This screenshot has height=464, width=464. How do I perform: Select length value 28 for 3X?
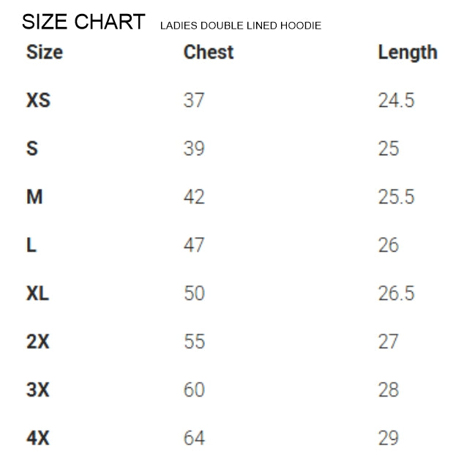389,390
